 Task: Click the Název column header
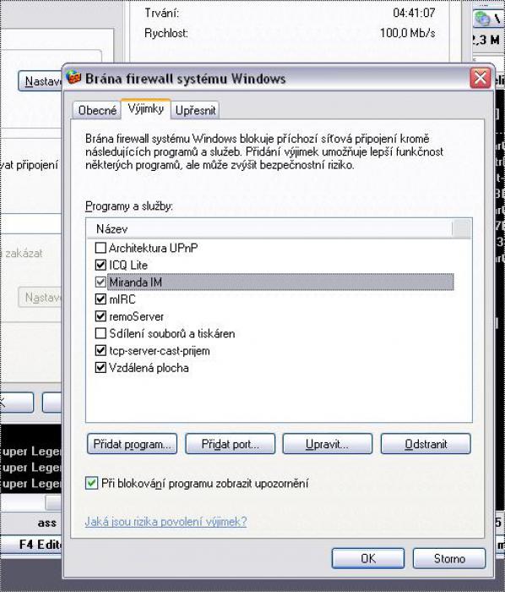269,229
